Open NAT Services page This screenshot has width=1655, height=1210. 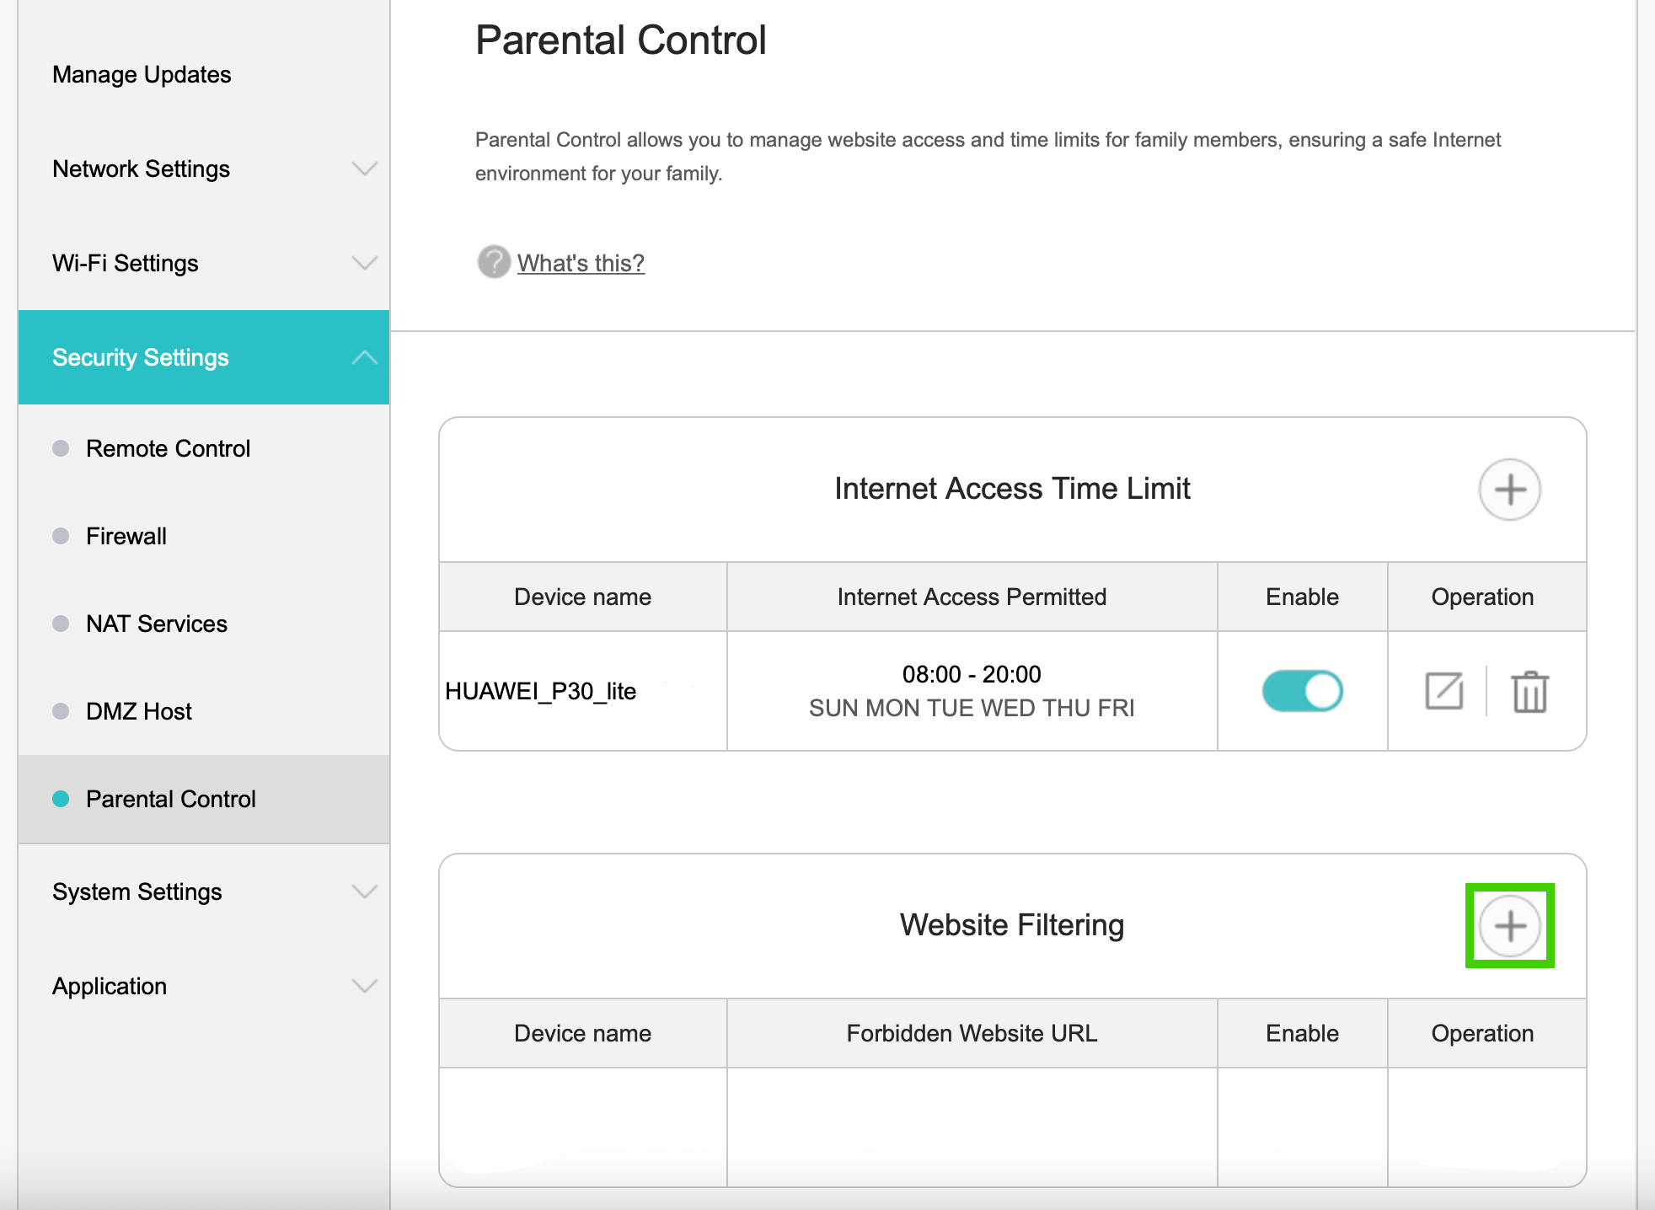[157, 624]
